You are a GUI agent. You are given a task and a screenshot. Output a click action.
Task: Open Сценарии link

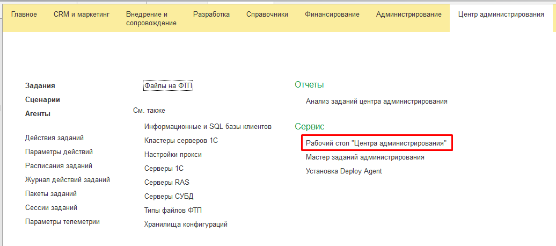point(42,99)
